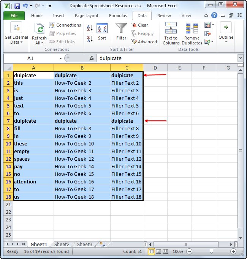247x259 pixels.
Task: Click the Redo icon
Action: pos(38,6)
